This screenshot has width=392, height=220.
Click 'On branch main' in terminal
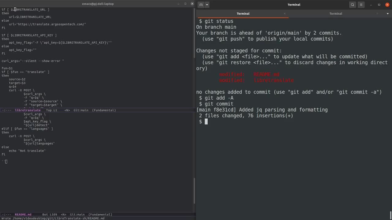(216, 27)
